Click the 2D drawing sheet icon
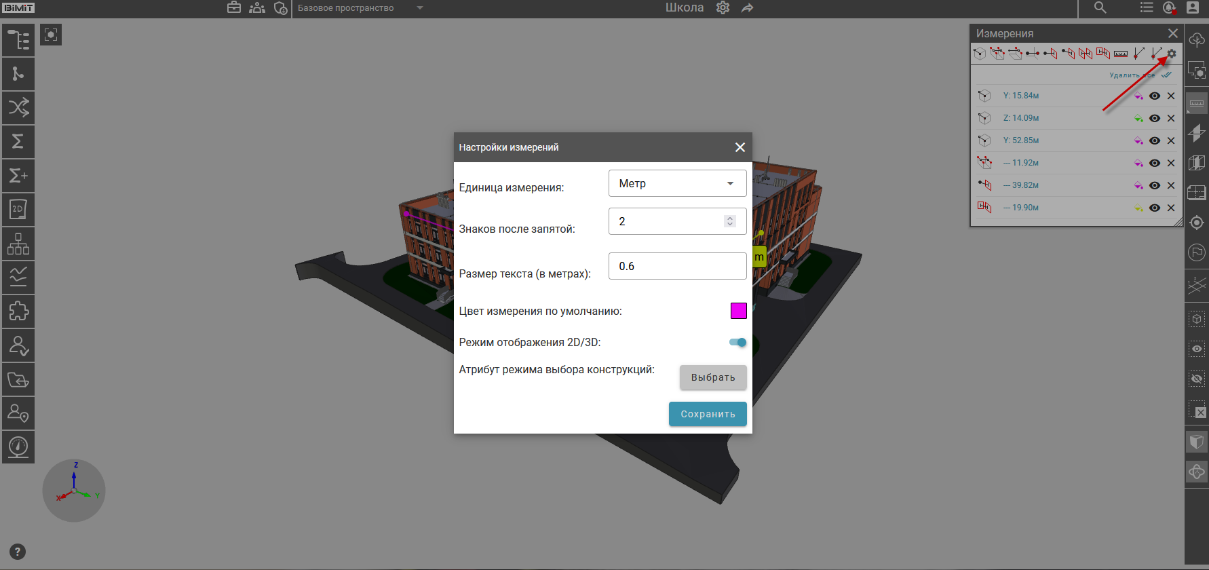1209x570 pixels. pos(18,210)
